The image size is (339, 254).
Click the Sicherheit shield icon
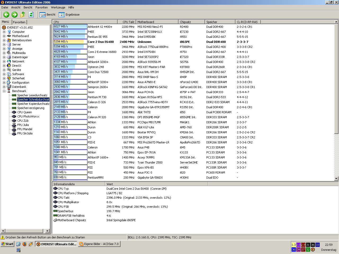pyautogui.click(x=9, y=78)
